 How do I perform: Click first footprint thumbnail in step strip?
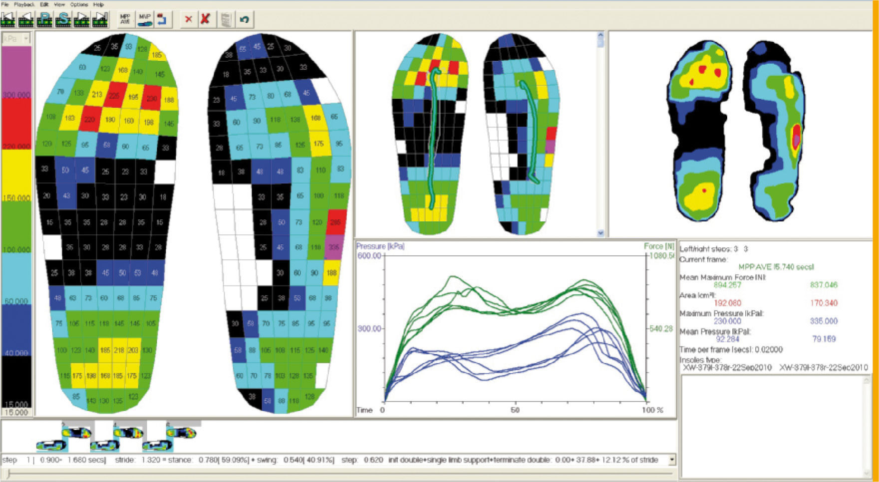tap(51, 445)
